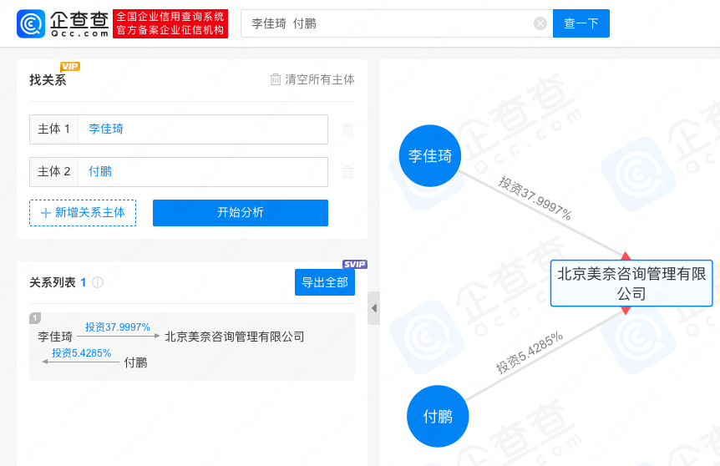Delete 主体 2 with its trash icon
This screenshot has width=720, height=466.
(x=347, y=172)
